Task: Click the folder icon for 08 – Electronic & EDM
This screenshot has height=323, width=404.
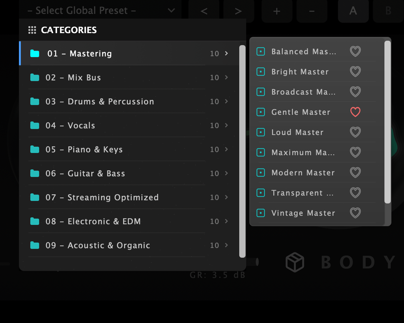Action: [35, 221]
